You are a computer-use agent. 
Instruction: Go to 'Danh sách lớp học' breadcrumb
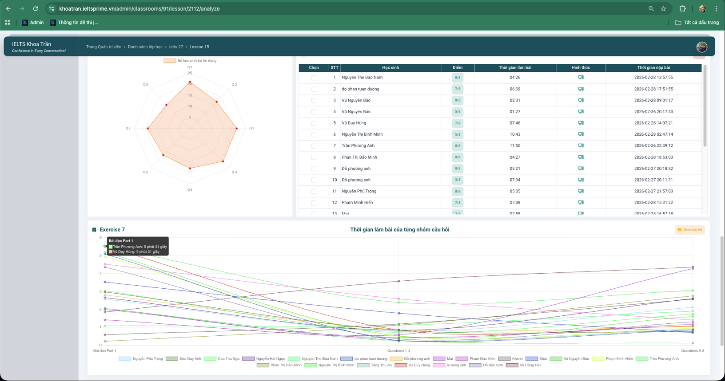[145, 47]
